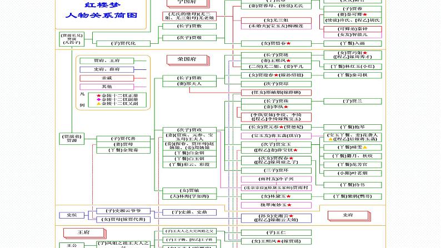441x248 pixels.
Task: Click the 尤老娘 box
Action: pos(189,16)
